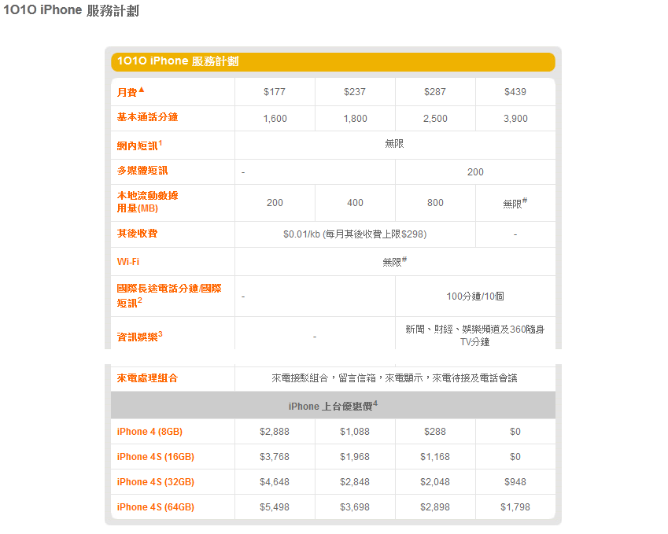The height and width of the screenshot is (534, 668).
Task: Click the $3,698 price
Action: 355,507
